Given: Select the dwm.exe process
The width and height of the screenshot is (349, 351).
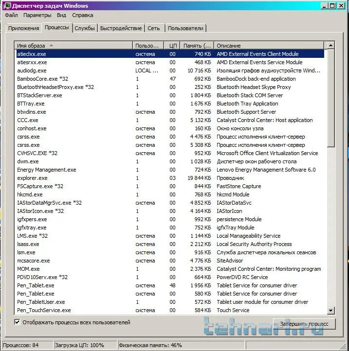Looking at the screenshot, I should click(170, 161).
